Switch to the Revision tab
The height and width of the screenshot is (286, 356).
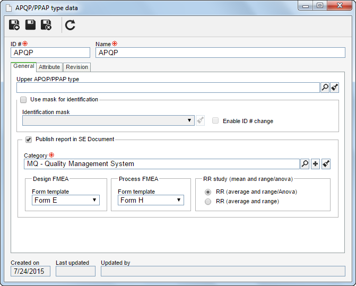point(77,67)
